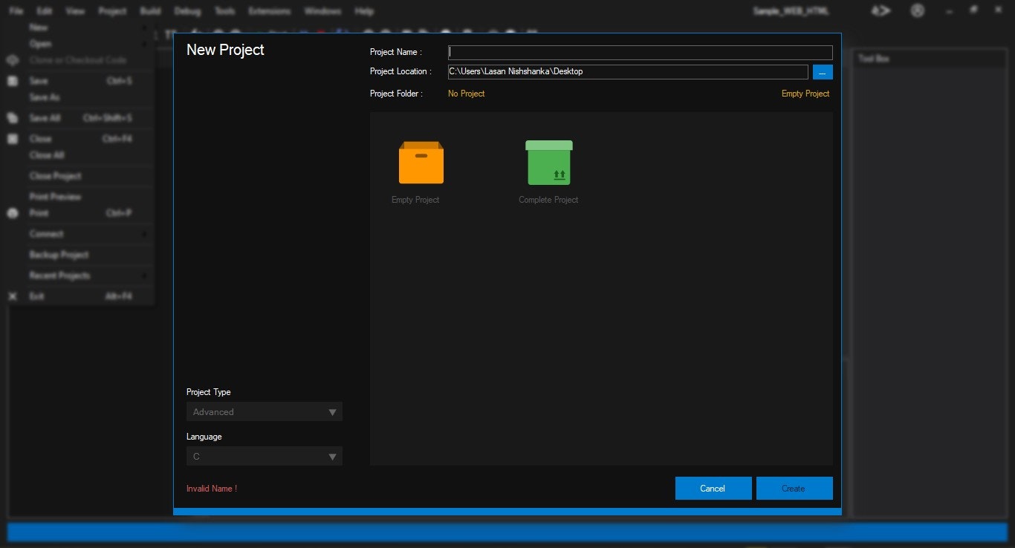Image resolution: width=1015 pixels, height=548 pixels.
Task: Click the browse button beside Project Location
Action: [x=822, y=72]
